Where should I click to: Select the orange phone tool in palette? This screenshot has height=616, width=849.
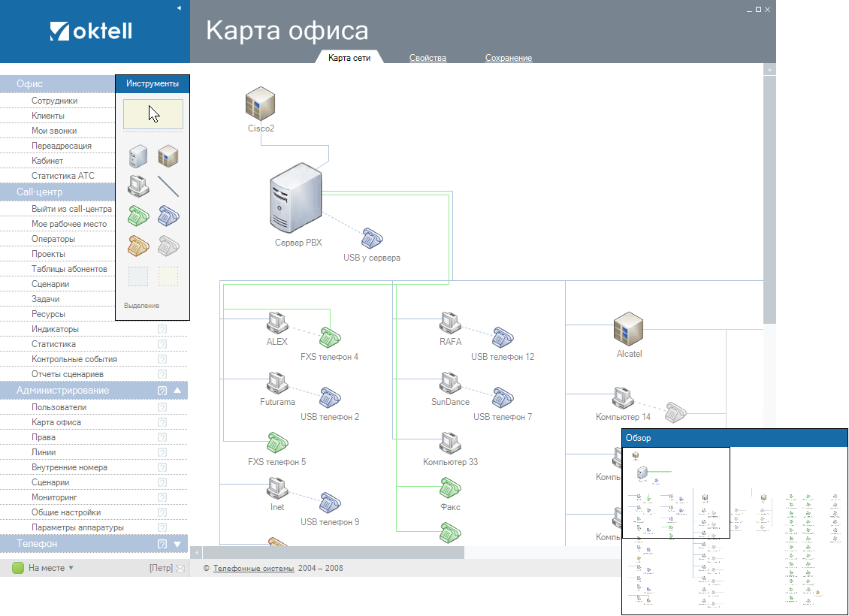pos(138,246)
